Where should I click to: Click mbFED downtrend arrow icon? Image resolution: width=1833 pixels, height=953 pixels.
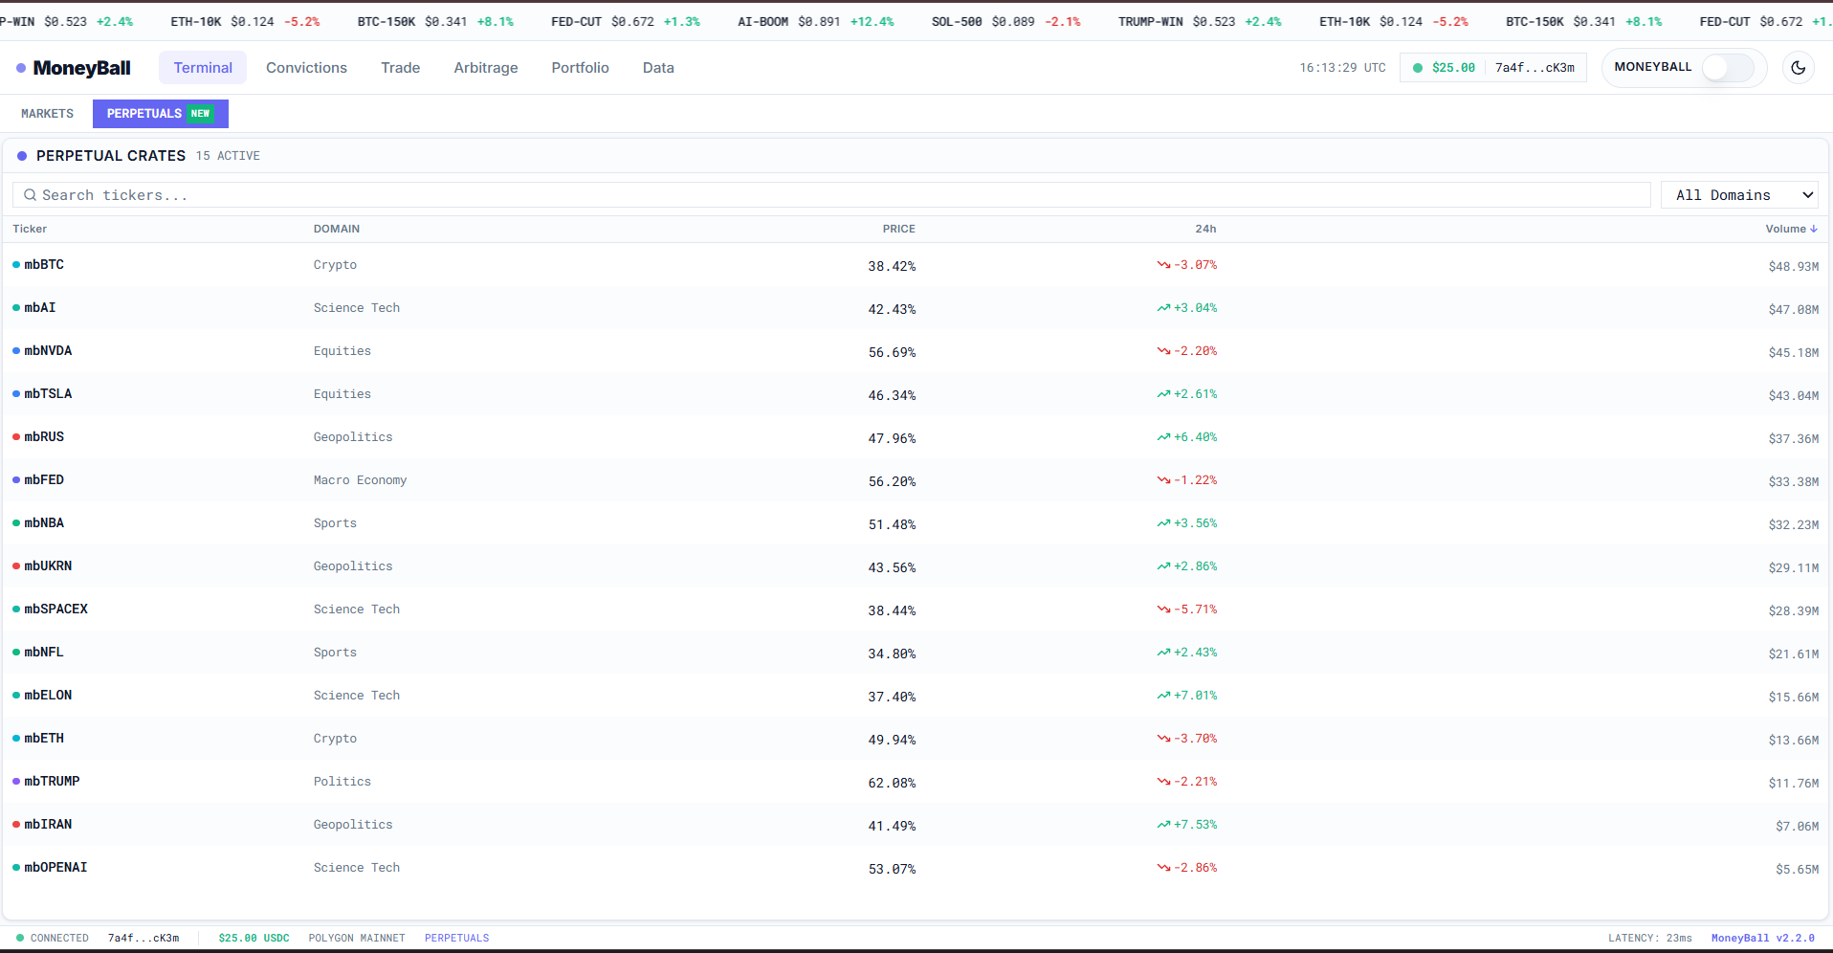[x=1163, y=480]
